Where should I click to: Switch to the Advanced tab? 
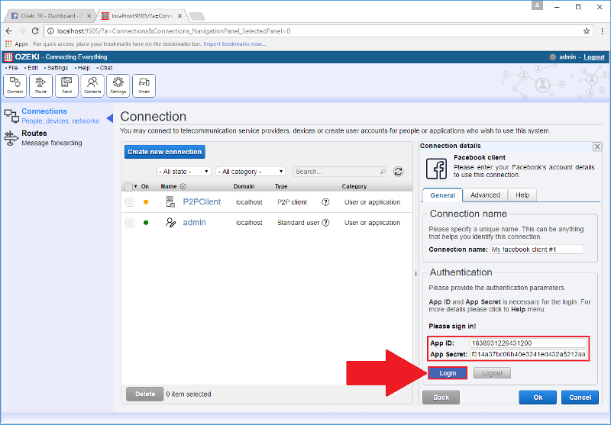[485, 195]
